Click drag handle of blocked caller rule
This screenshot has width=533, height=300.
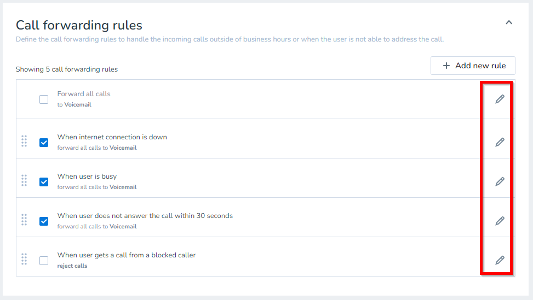tap(24, 259)
